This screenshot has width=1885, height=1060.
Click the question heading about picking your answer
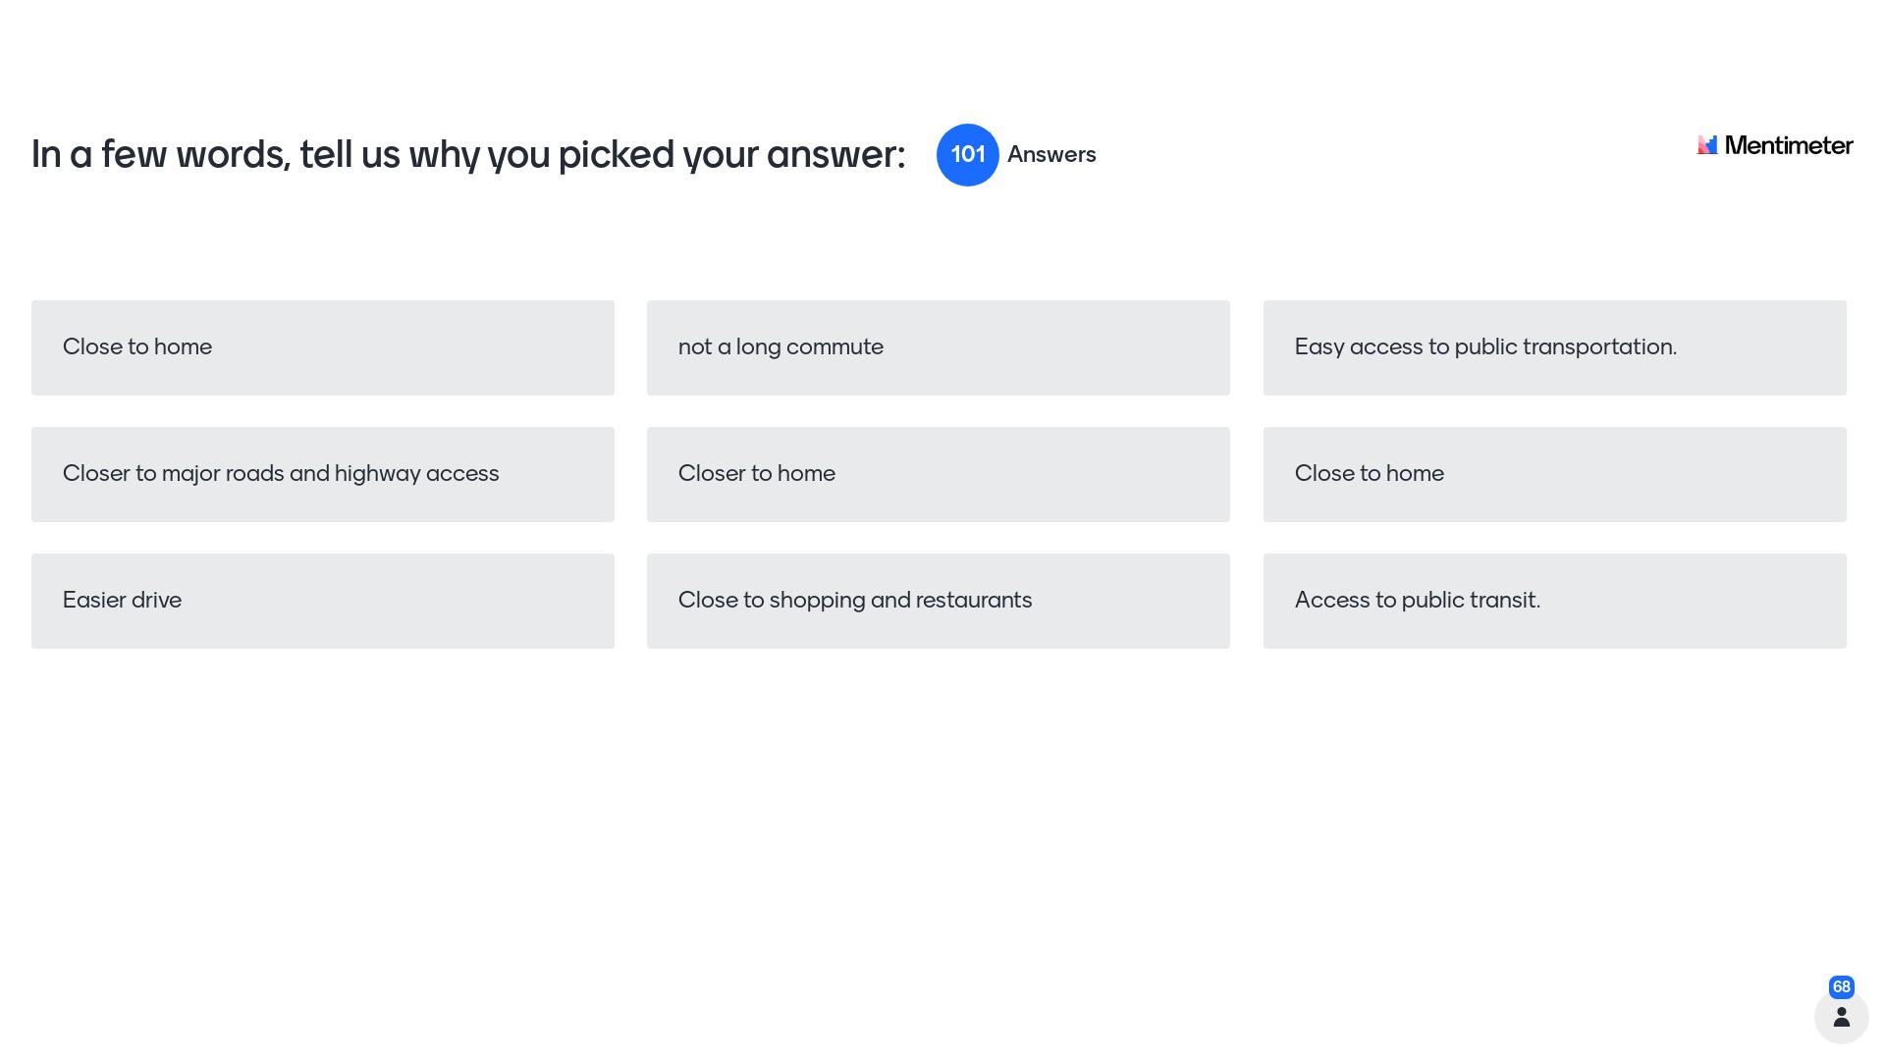click(x=467, y=155)
